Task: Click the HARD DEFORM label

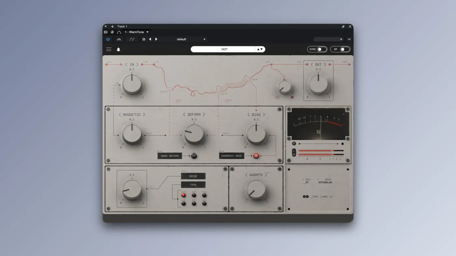Action: 170,156
